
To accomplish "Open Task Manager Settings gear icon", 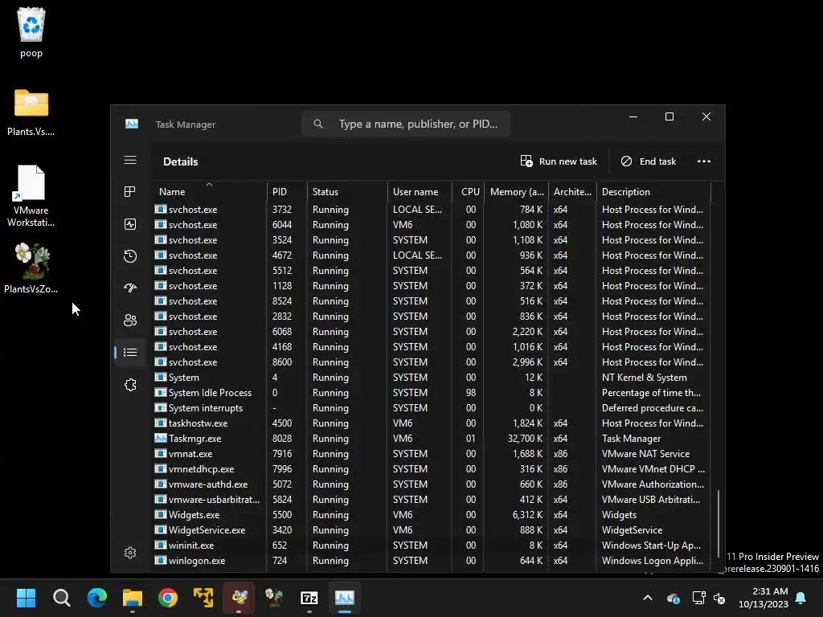I will 130,553.
